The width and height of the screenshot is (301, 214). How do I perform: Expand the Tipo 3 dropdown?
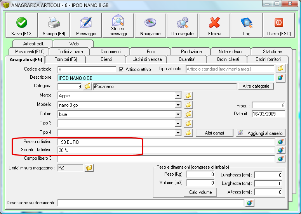178,123
